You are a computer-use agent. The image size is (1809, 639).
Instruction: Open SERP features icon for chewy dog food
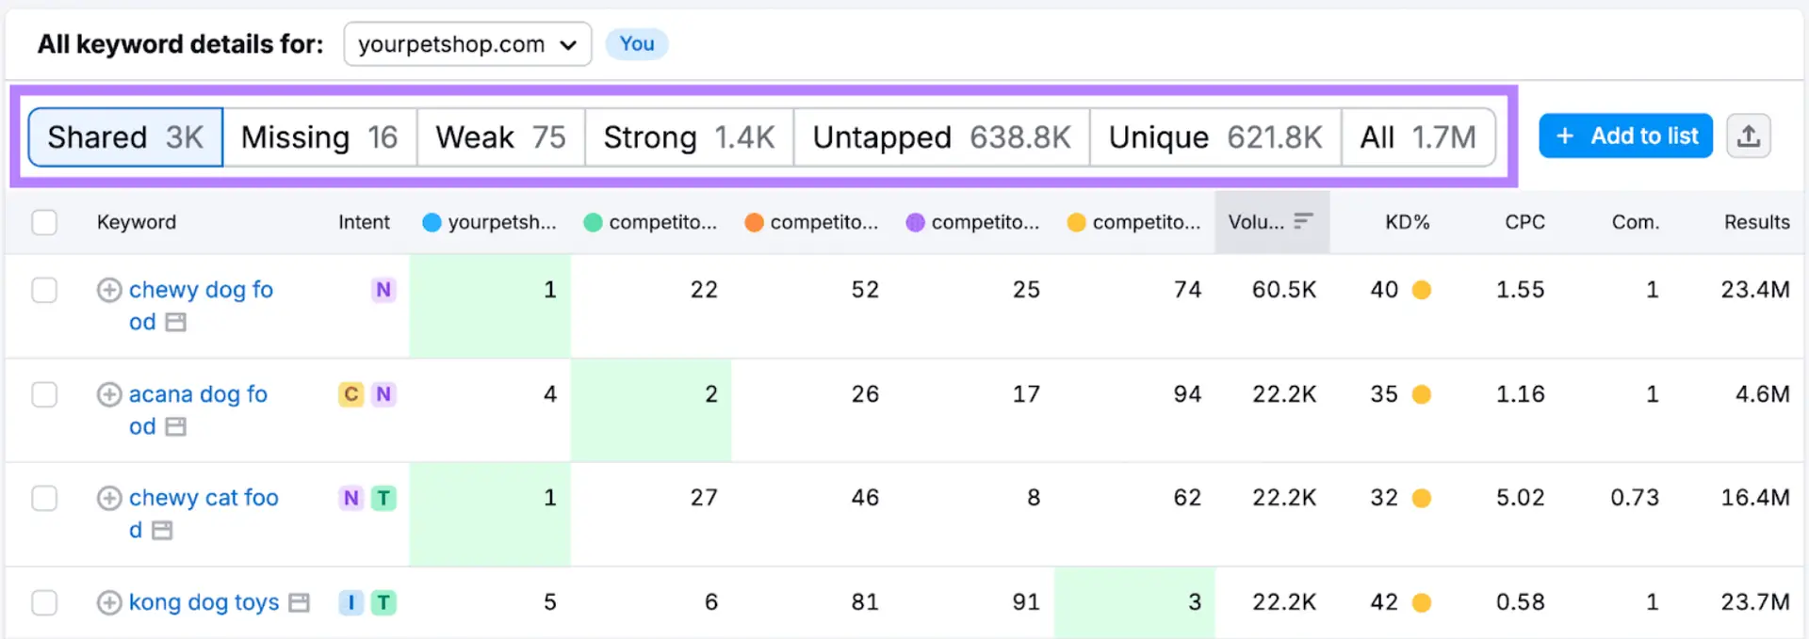[177, 322]
